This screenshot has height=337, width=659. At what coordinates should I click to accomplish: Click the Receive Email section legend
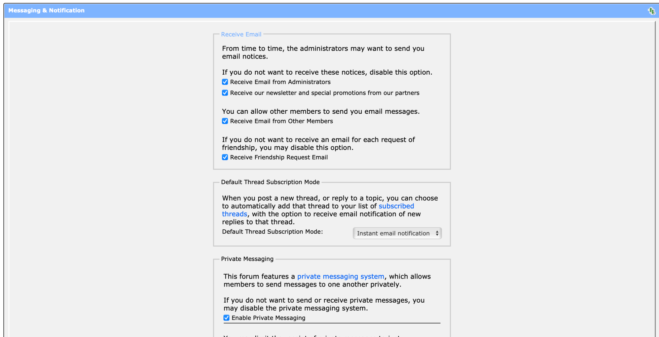pos(241,34)
